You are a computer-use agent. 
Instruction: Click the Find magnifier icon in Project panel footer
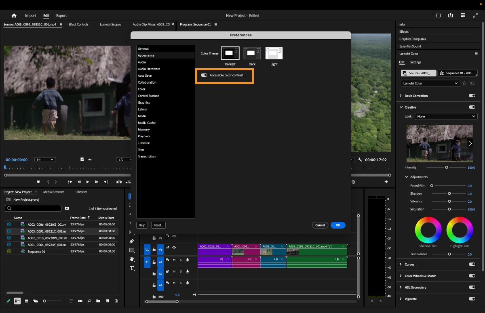click(x=89, y=301)
